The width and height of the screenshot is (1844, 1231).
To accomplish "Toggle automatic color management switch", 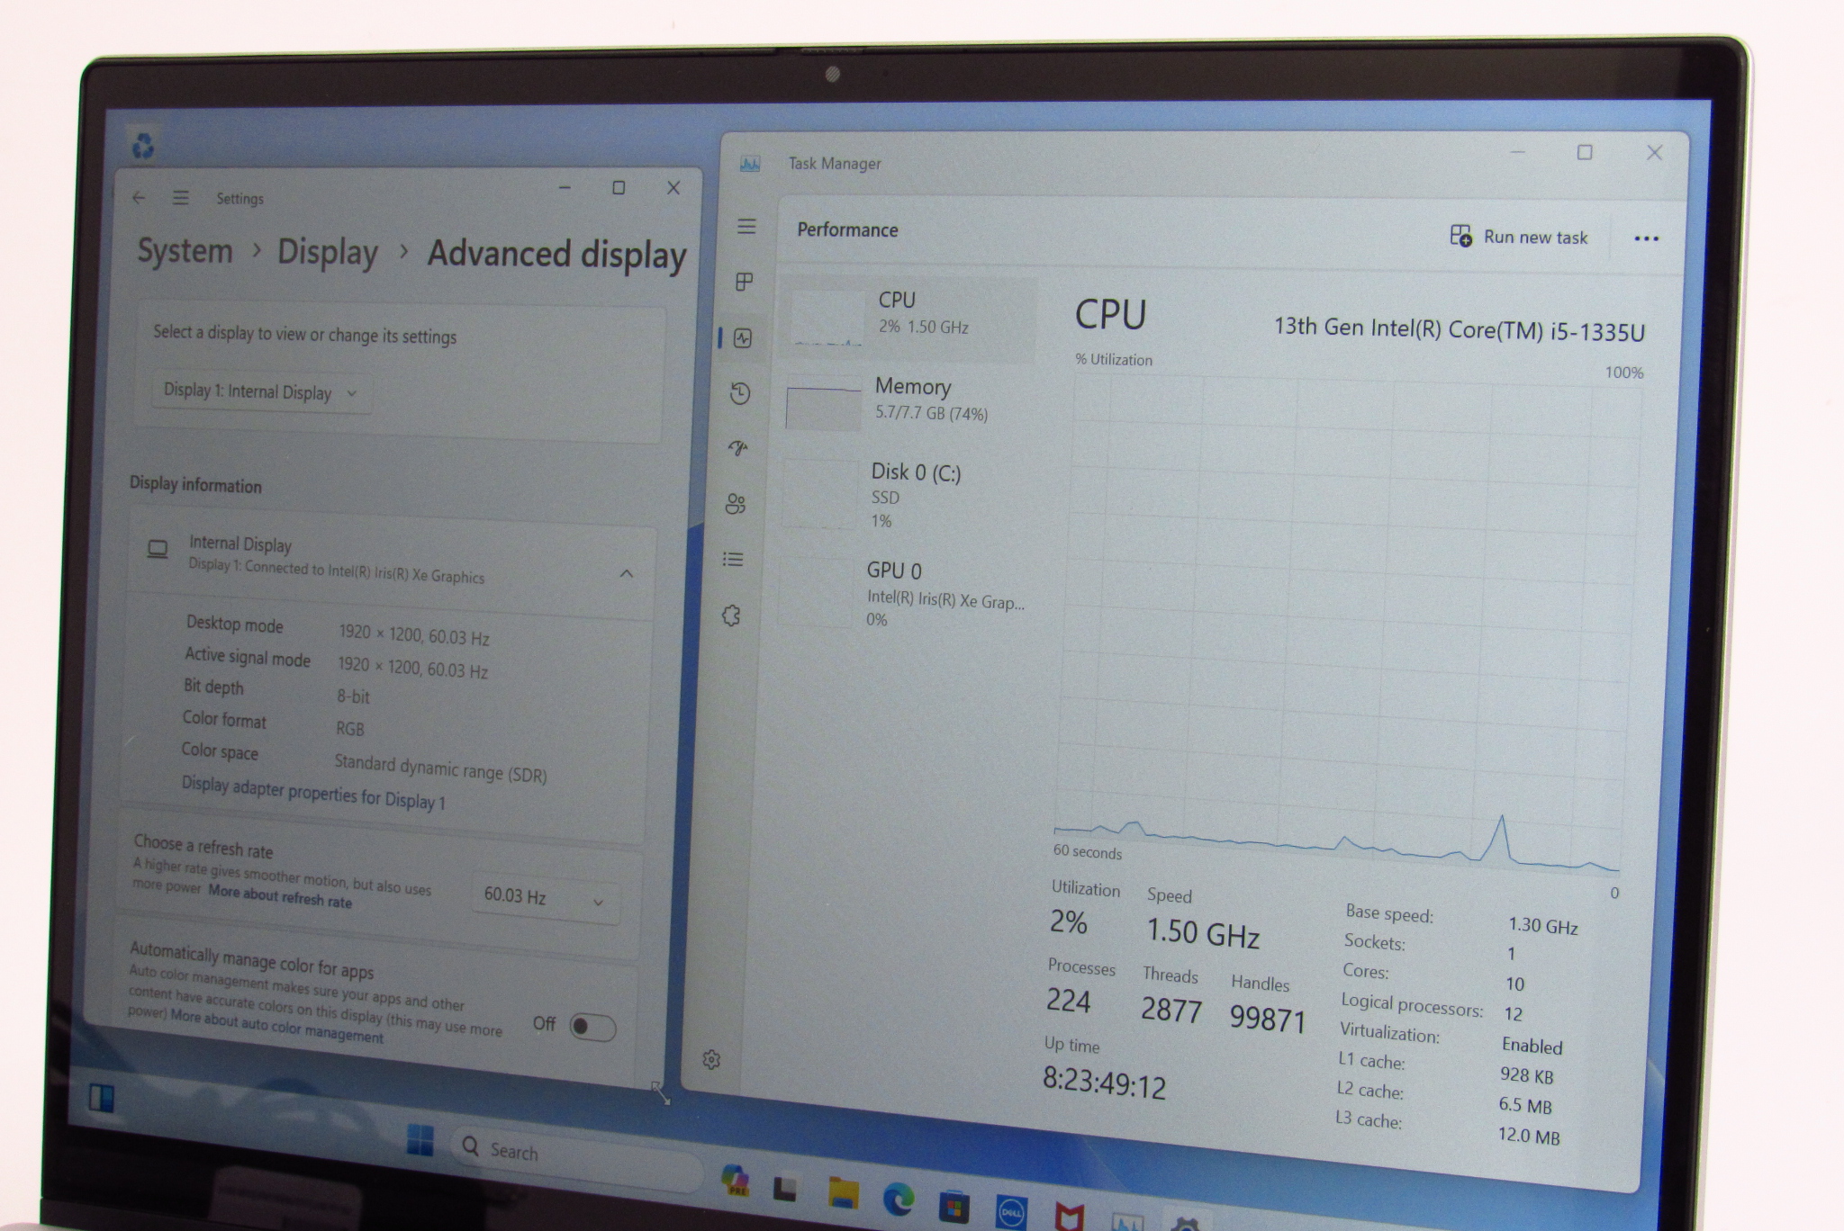I will click(x=592, y=1027).
